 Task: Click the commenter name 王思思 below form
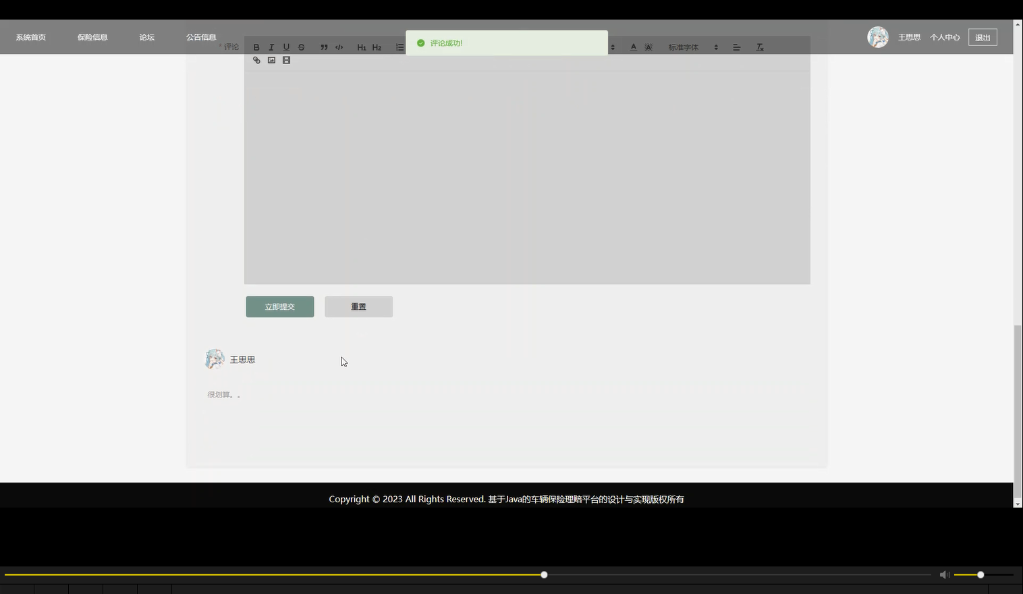coord(242,360)
